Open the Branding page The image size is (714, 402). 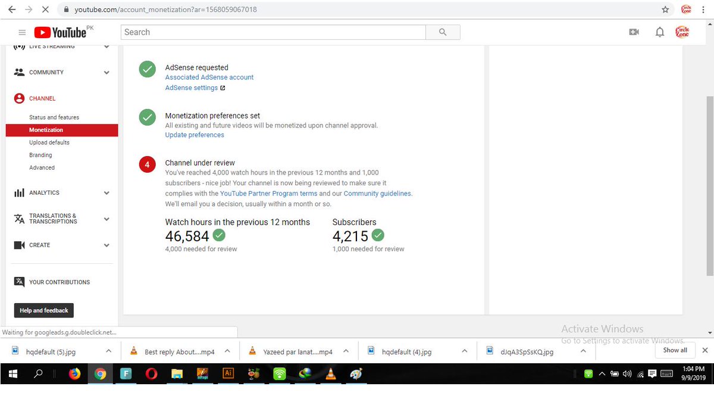coord(40,155)
